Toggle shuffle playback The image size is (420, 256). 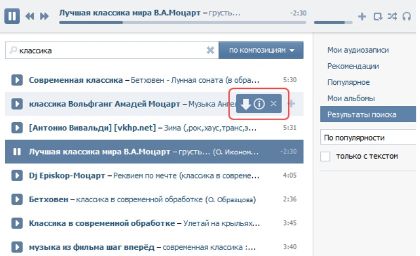392,17
